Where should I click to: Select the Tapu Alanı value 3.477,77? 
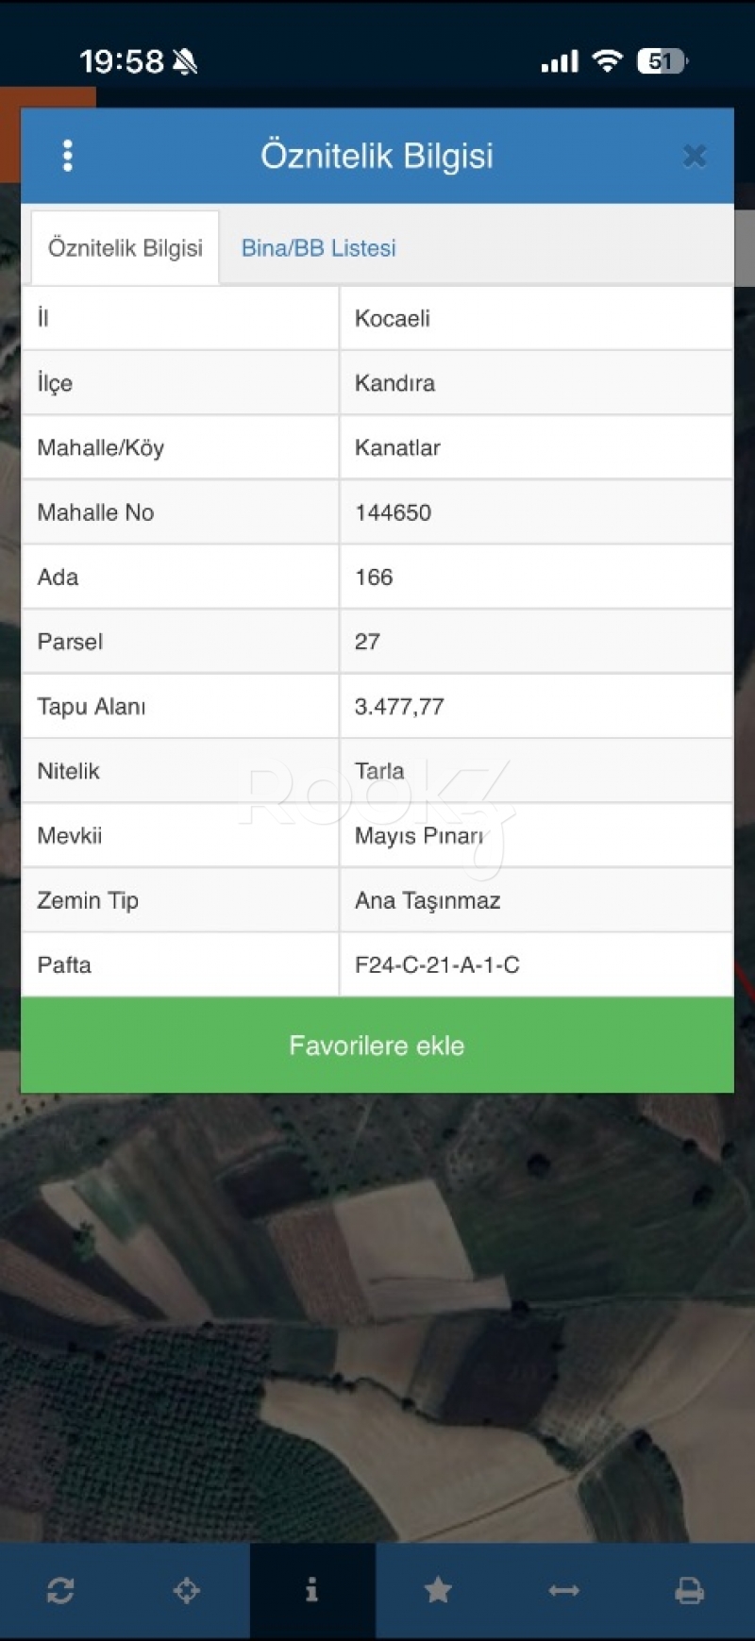pos(399,707)
